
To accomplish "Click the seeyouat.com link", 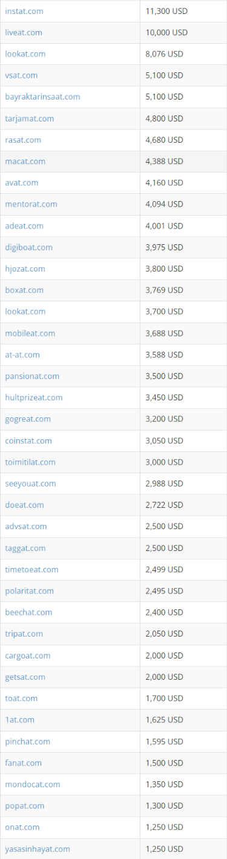I will [x=30, y=484].
